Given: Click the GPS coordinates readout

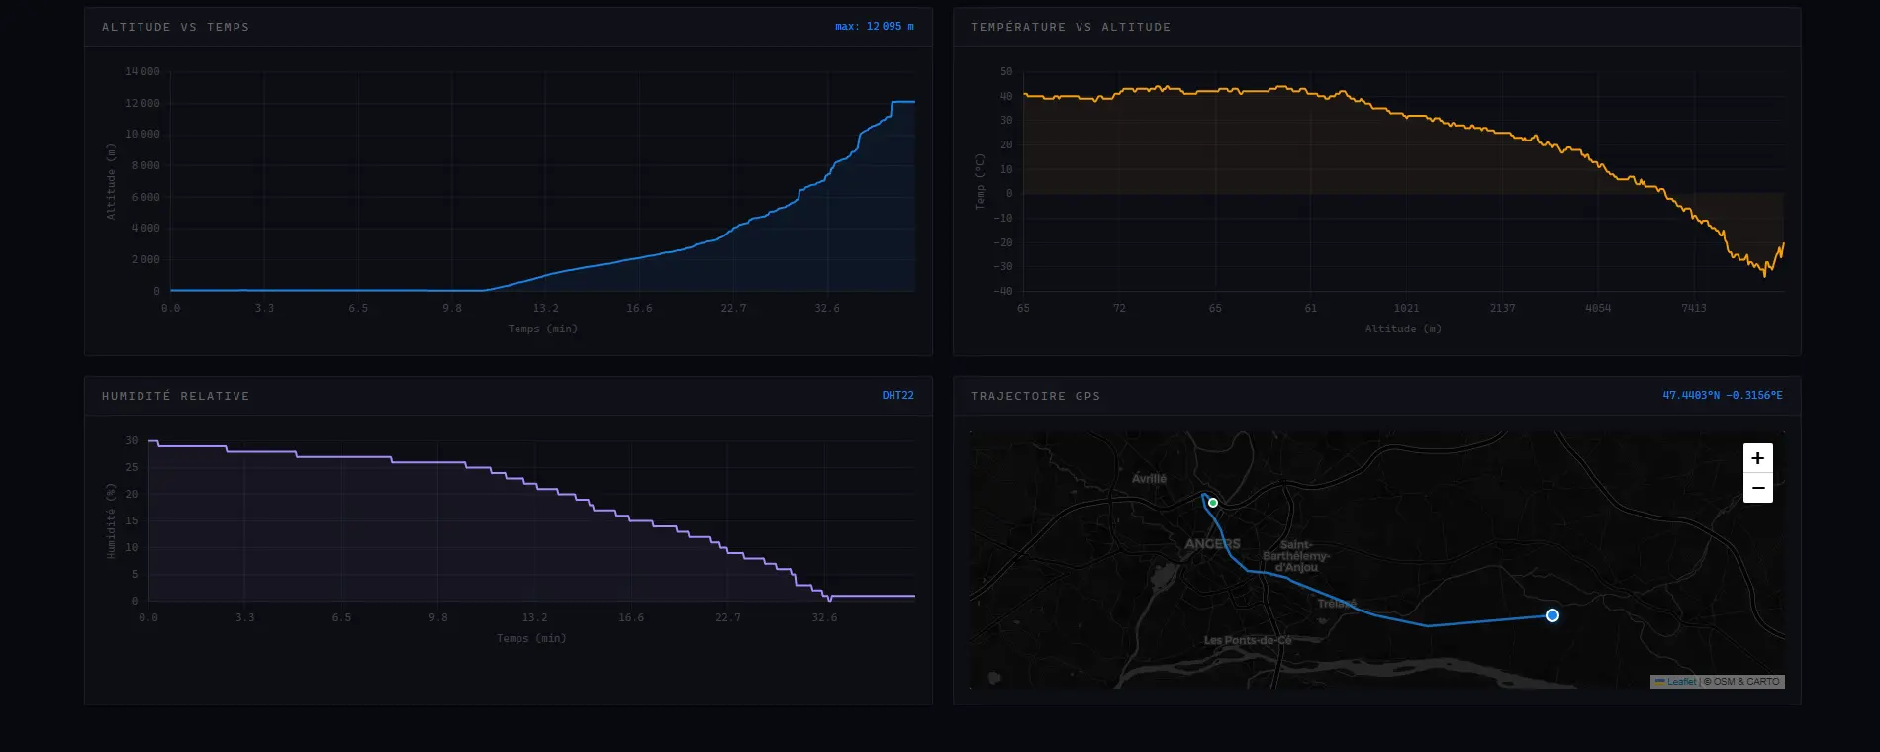Looking at the screenshot, I should point(1723,396).
